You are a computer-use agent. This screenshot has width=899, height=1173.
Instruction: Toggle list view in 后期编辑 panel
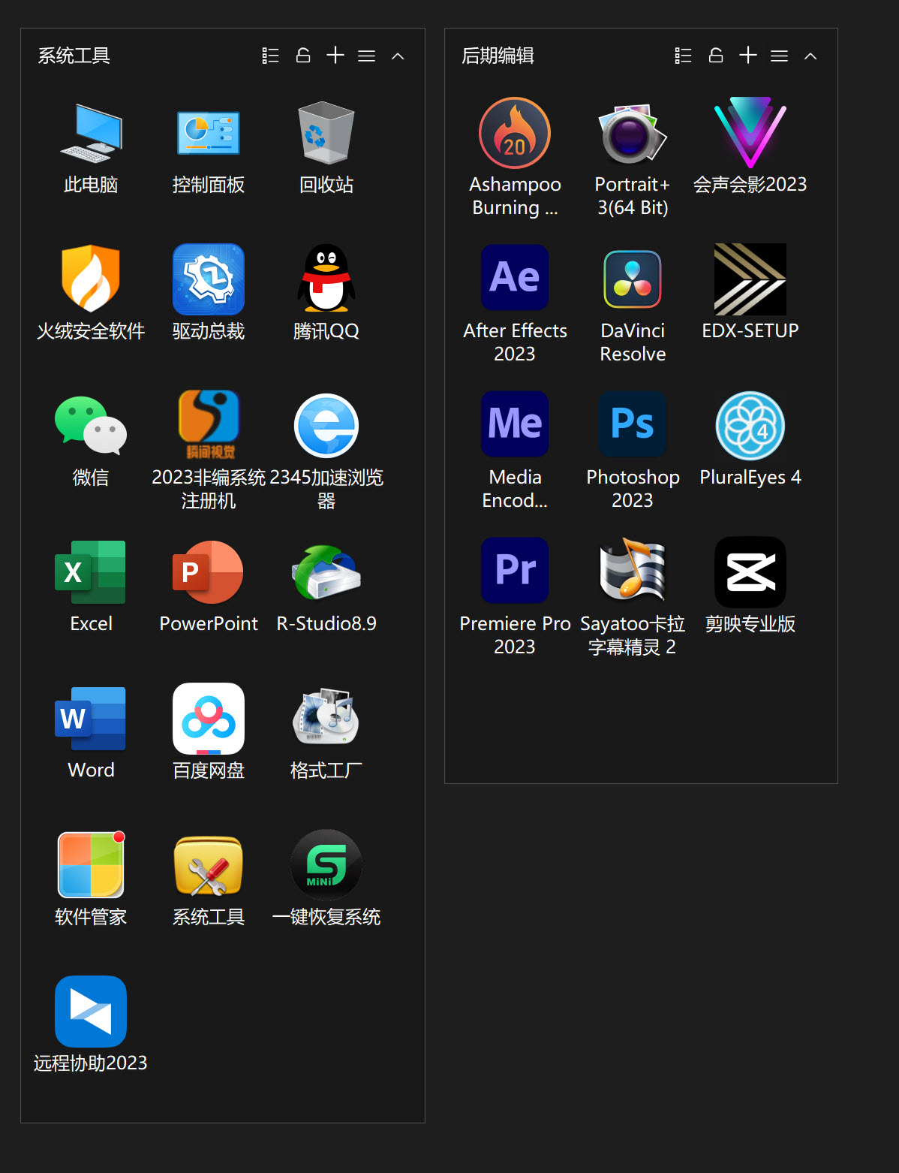[683, 56]
